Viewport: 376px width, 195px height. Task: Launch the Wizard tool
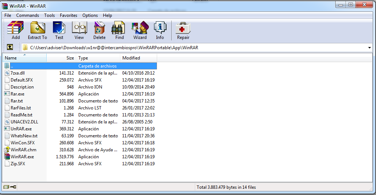click(x=140, y=27)
